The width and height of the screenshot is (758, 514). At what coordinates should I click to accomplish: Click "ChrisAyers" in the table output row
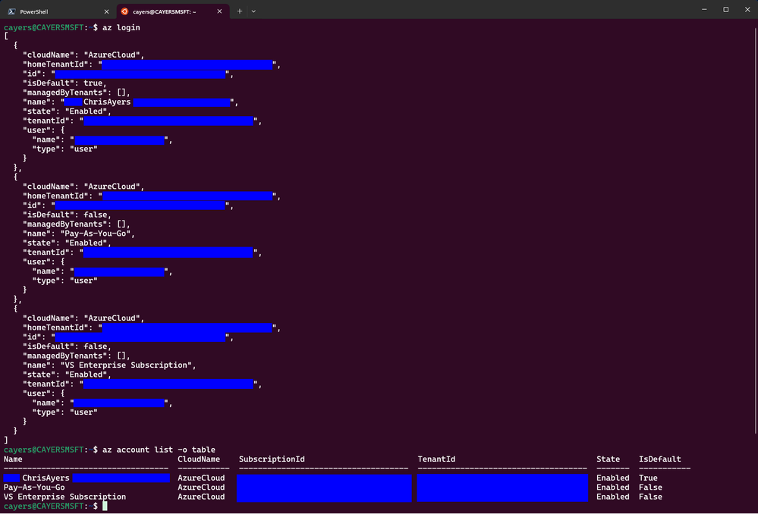46,478
